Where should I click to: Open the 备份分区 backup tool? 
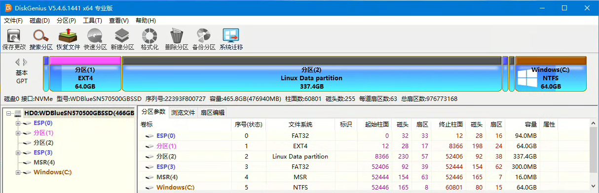tap(204, 39)
